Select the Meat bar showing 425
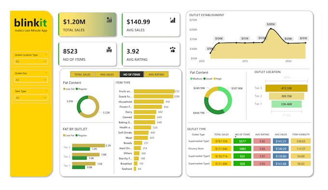 [141, 138]
